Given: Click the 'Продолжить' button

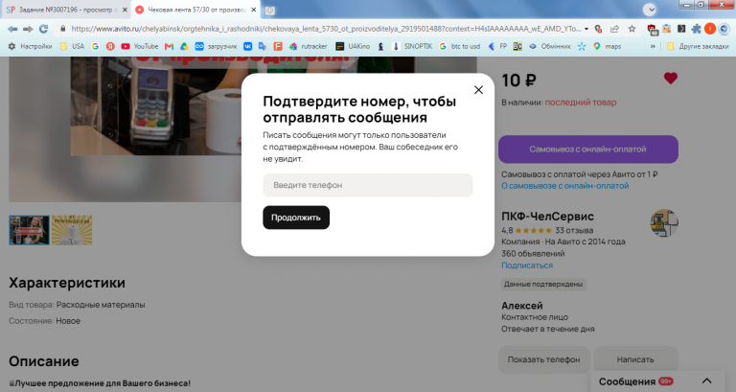Looking at the screenshot, I should (296, 218).
